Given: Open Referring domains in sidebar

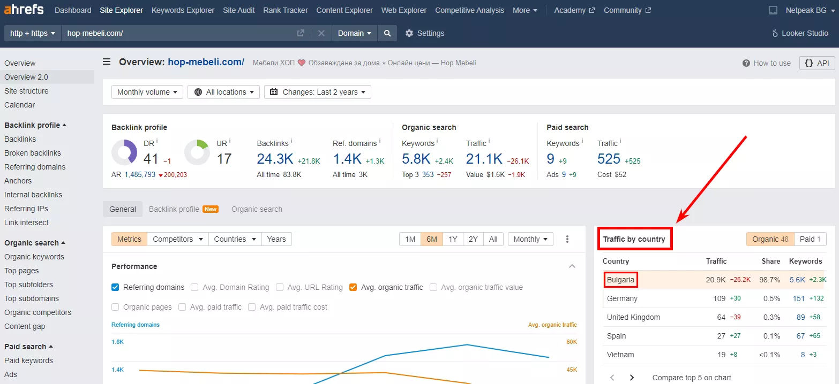Looking at the screenshot, I should (x=35, y=167).
